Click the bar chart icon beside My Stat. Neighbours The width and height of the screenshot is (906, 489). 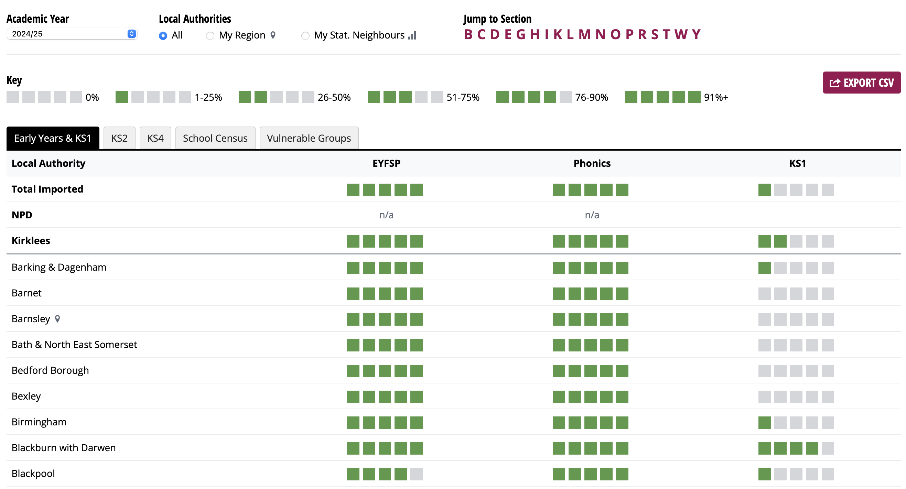[x=412, y=35]
